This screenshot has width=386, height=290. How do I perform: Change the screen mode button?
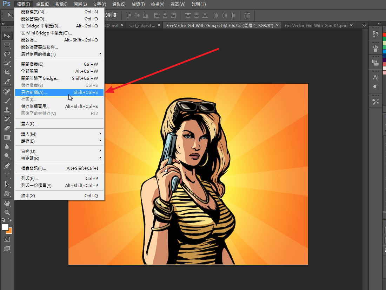tap(7, 249)
